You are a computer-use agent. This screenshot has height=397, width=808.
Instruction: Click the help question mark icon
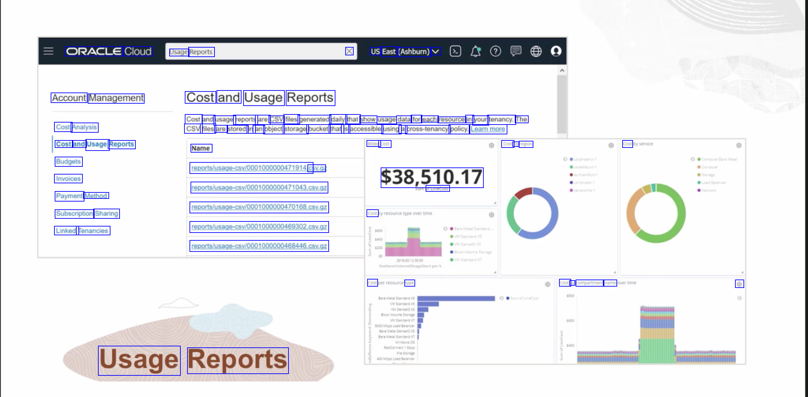495,51
